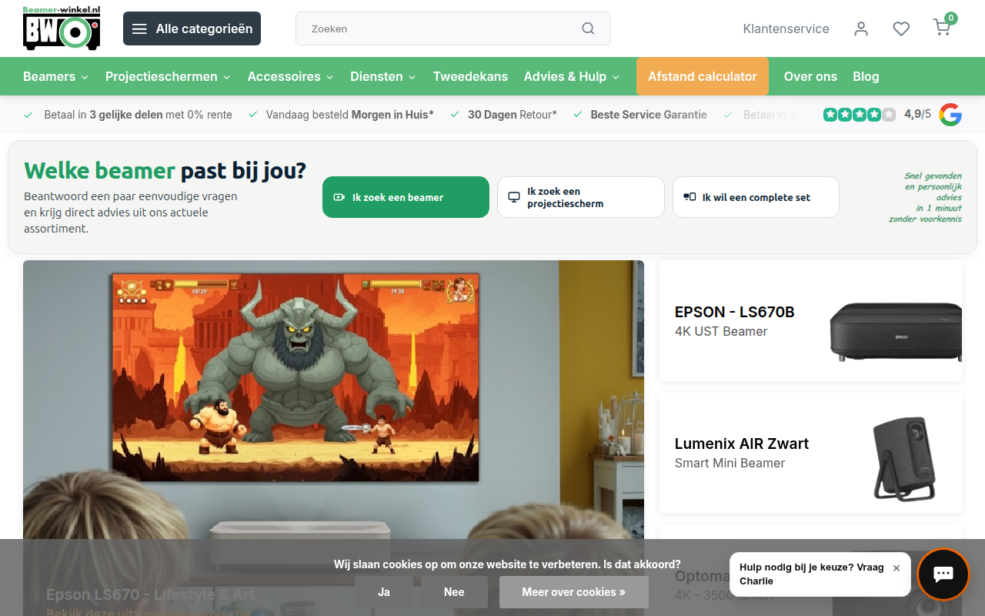This screenshot has width=985, height=616.
Task: Expand the Projectieschermen dropdown menu
Action: pos(168,76)
